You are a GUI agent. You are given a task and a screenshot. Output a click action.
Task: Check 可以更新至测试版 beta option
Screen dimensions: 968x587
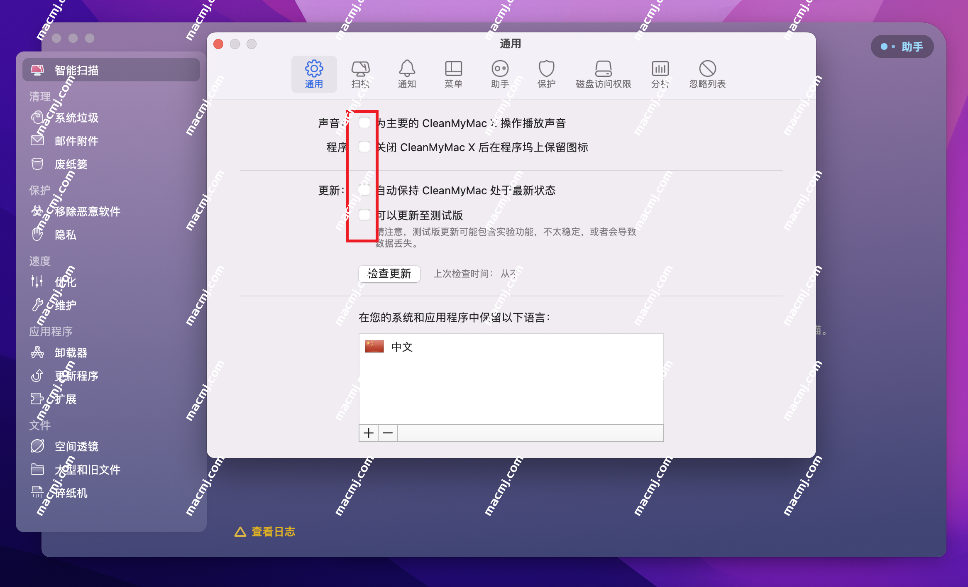tap(364, 215)
